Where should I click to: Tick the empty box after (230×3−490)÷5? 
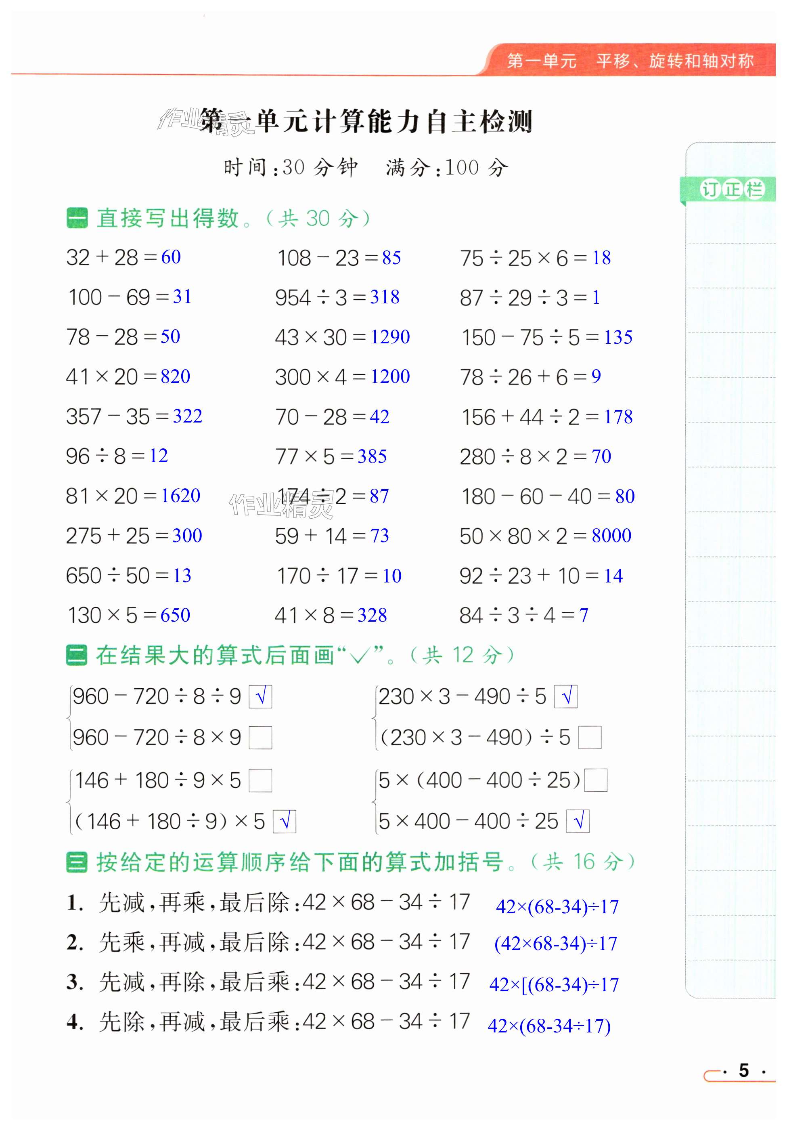[x=589, y=738]
